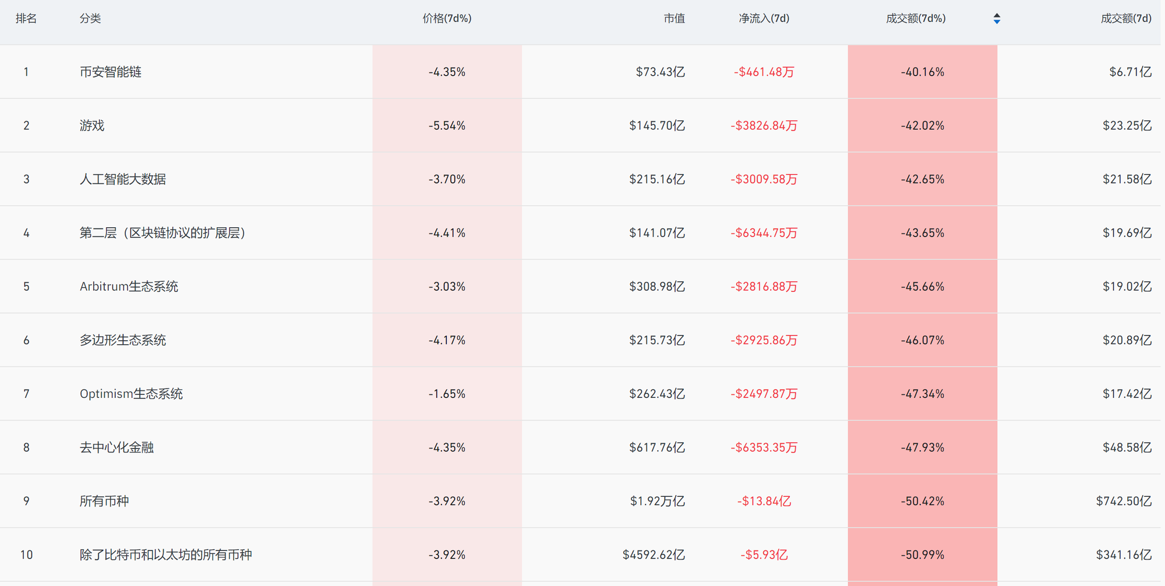1165x586 pixels.
Task: Select market cap $308.98亿
Action: tap(657, 286)
